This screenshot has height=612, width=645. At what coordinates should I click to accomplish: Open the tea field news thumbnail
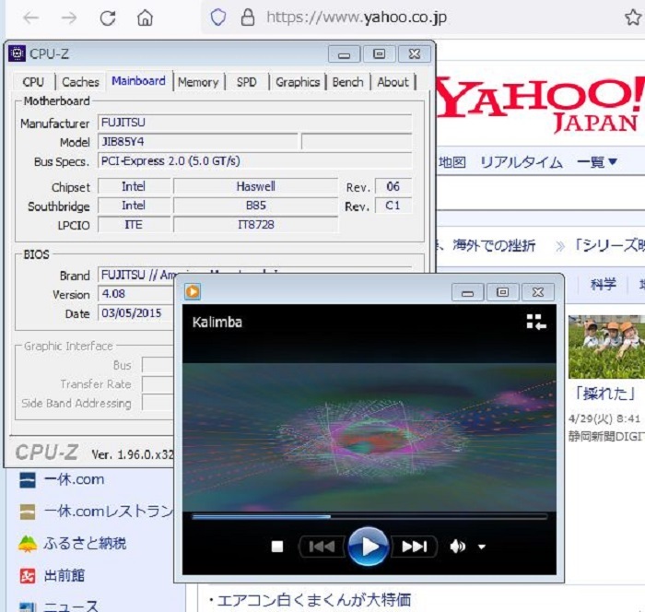606,347
